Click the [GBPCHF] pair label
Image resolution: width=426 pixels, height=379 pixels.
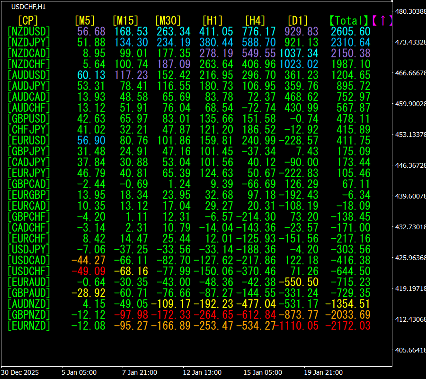[29, 217]
